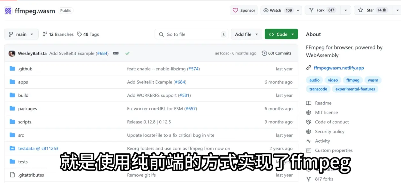Select the transcode topic tag
The image size is (401, 183).
[318, 89]
